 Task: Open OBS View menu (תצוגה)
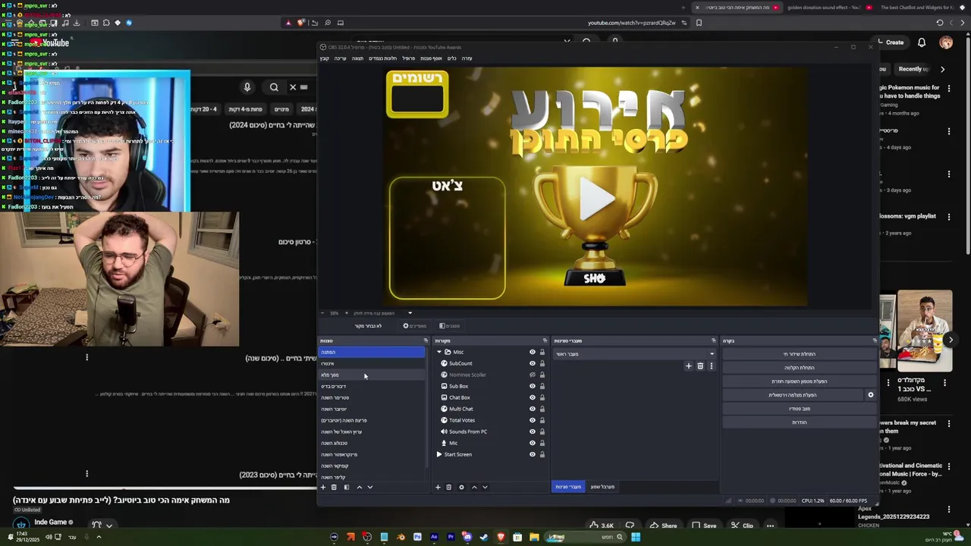(357, 58)
